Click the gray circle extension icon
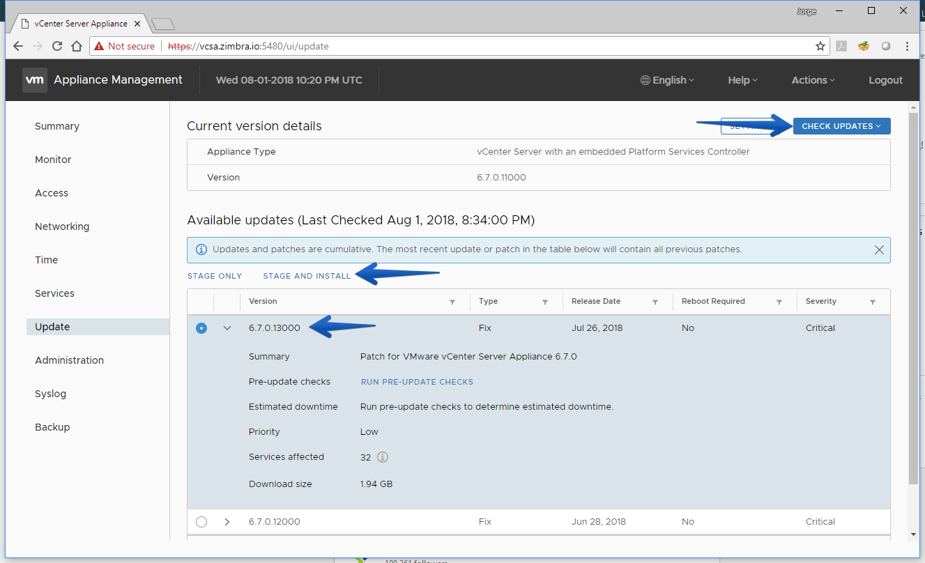The height and width of the screenshot is (563, 925). 886,46
